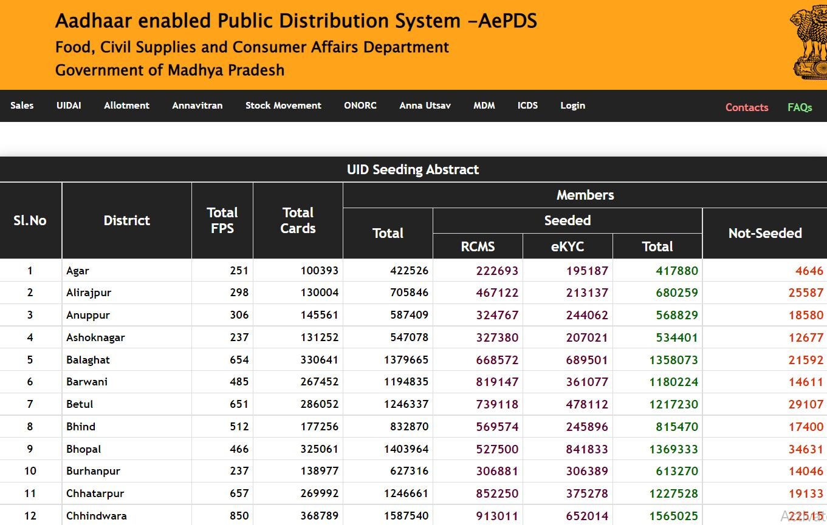Click the Seeded group header
The width and height of the screenshot is (827, 525).
[x=568, y=220]
